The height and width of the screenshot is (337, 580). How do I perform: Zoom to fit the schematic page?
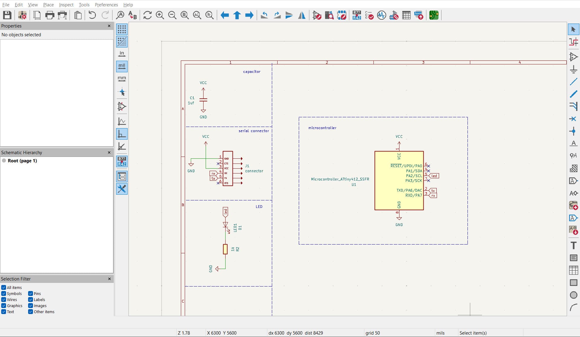tap(184, 15)
